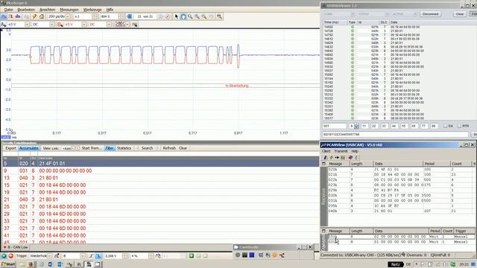Click the red stop capture button
The width and height of the screenshot is (477, 268).
10,256
